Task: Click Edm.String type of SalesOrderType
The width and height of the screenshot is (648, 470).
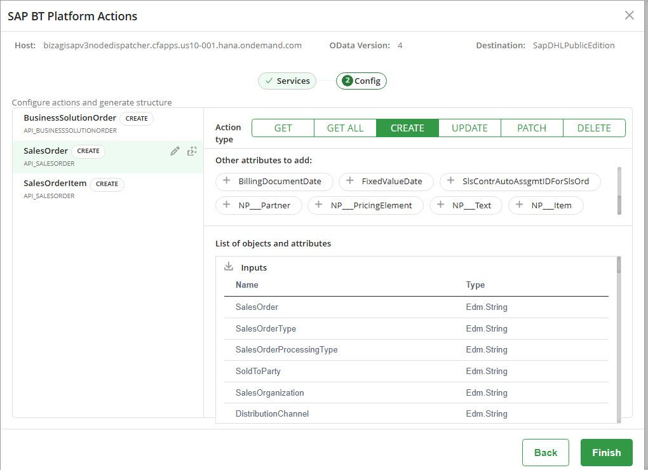Action: (x=487, y=329)
